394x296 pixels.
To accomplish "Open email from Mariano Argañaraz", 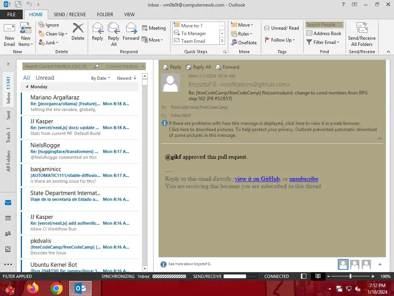I will click(80, 103).
